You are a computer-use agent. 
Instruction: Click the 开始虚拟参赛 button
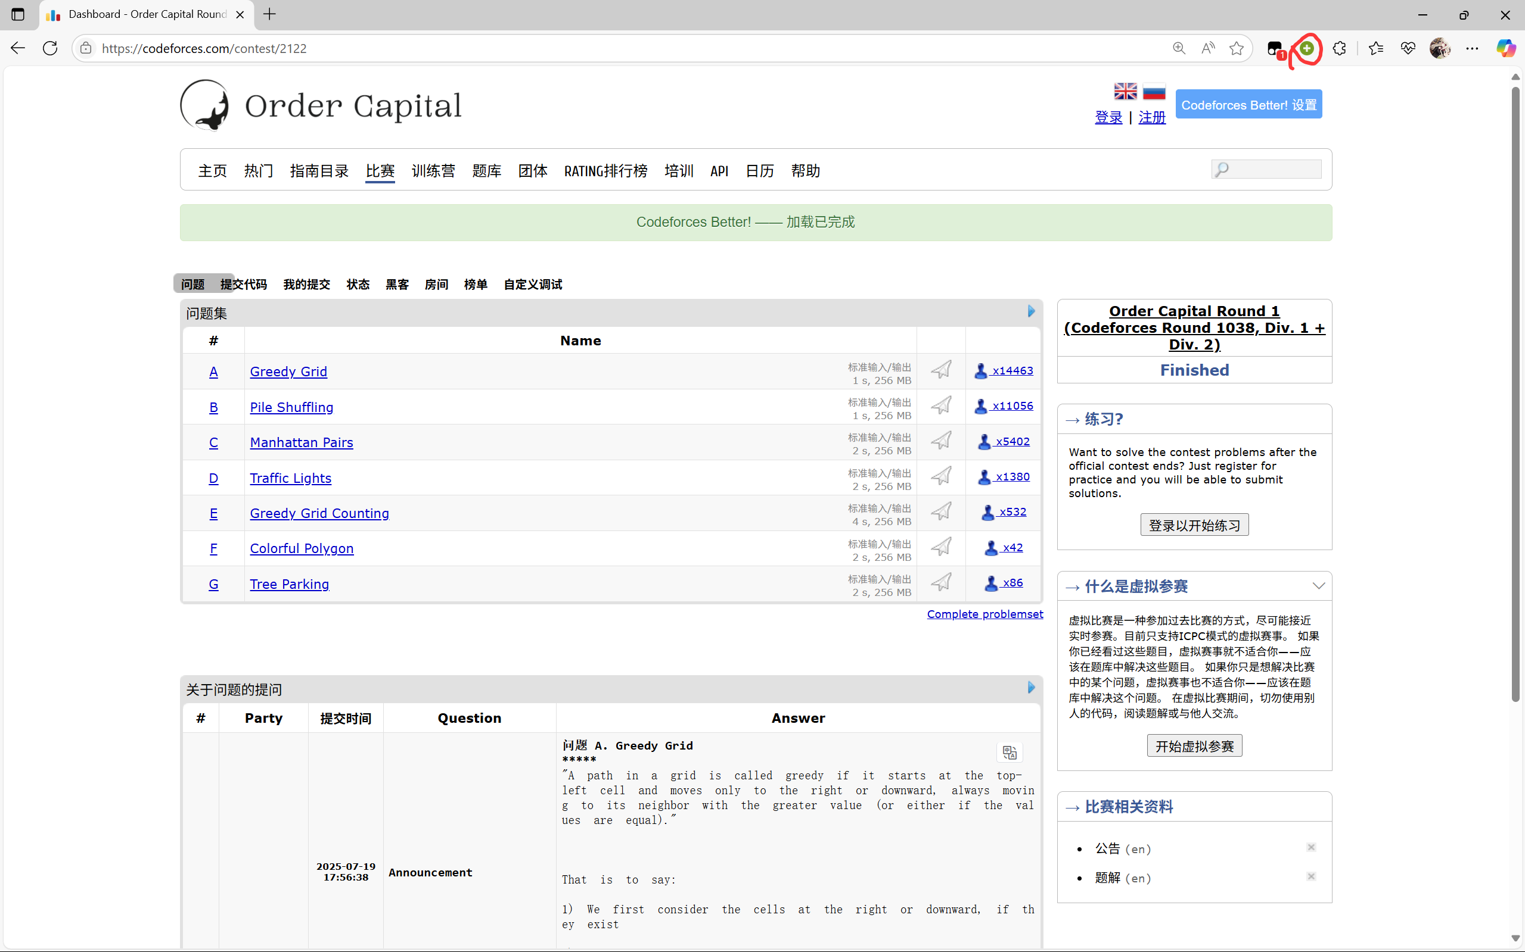click(x=1194, y=746)
